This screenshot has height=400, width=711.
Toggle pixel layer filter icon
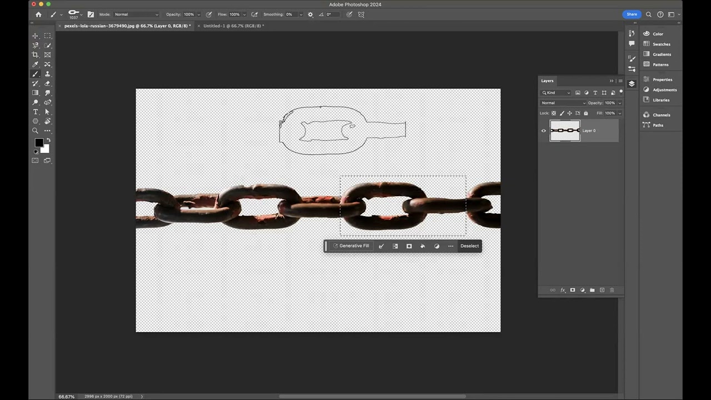[578, 93]
